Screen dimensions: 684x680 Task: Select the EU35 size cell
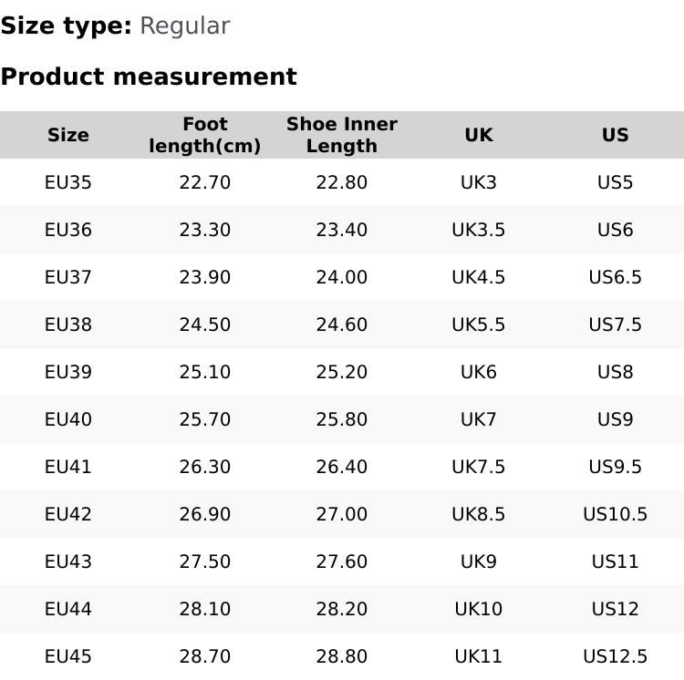[x=68, y=182]
